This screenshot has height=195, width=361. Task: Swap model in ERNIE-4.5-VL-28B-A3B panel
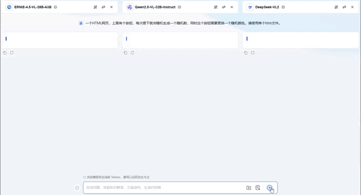click(103, 7)
